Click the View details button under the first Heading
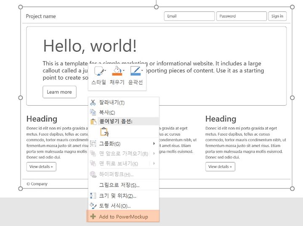The image size is (303, 226). (x=41, y=167)
